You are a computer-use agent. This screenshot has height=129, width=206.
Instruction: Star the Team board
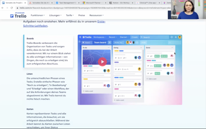109,43
